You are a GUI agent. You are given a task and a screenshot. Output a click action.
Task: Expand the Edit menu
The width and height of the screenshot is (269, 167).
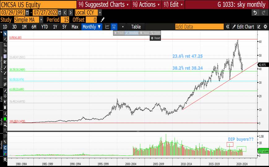173,4
